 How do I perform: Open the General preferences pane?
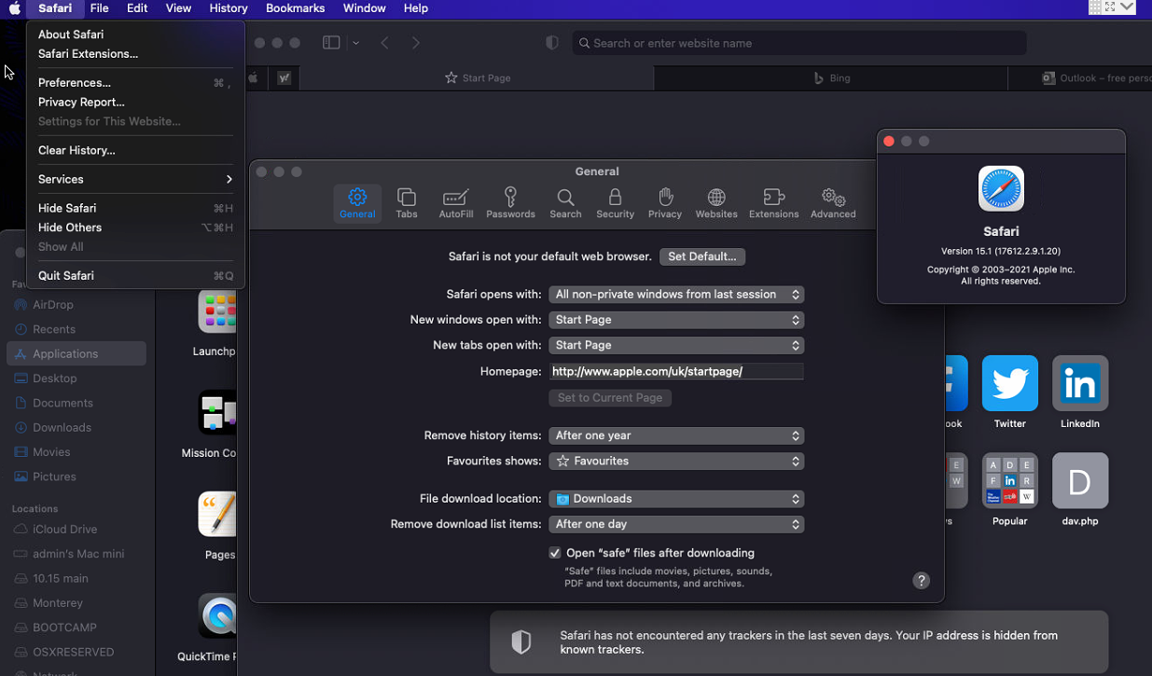coord(357,202)
